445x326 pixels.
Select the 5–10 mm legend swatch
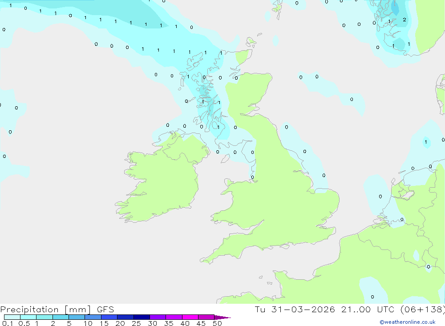77,317
